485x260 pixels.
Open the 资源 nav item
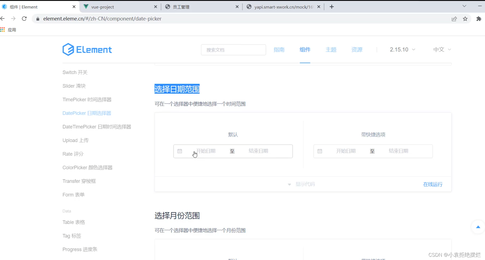pyautogui.click(x=357, y=50)
